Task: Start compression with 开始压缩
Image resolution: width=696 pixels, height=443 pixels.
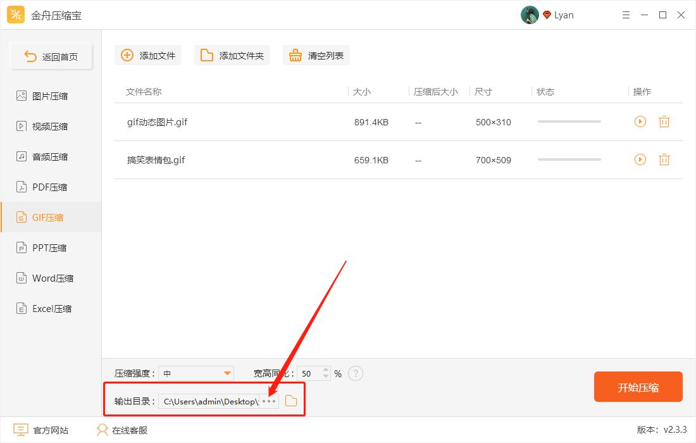Action: click(638, 387)
